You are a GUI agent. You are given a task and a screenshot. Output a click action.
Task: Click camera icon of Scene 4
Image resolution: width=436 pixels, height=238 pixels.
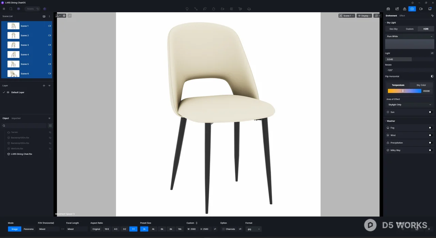click(x=49, y=54)
